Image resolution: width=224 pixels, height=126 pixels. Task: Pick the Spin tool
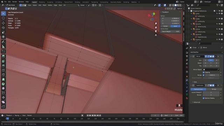[3, 84]
